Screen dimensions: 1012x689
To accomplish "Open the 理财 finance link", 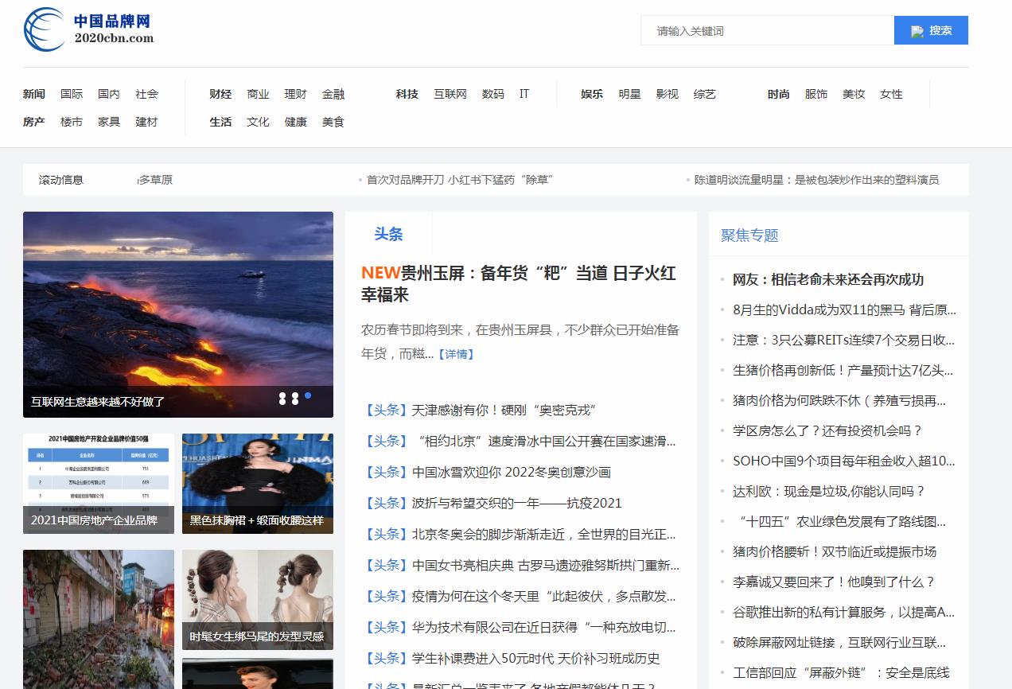I will (295, 94).
